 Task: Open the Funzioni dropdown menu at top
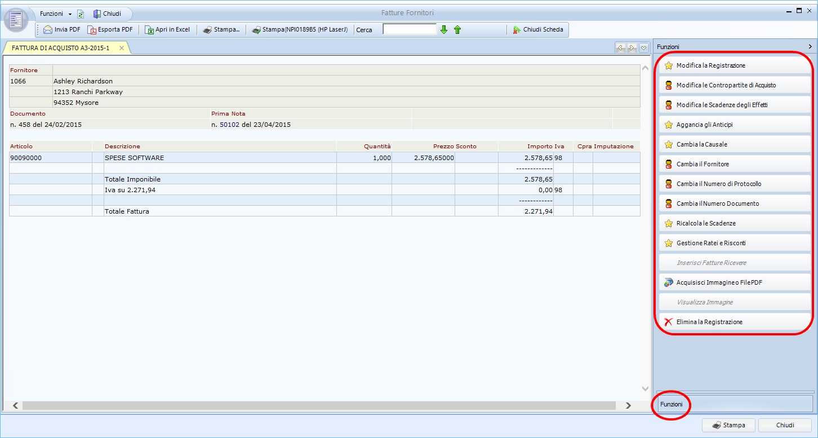coord(56,14)
